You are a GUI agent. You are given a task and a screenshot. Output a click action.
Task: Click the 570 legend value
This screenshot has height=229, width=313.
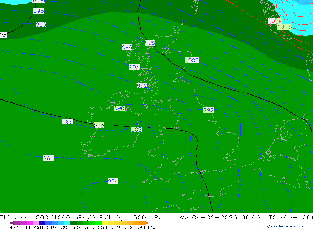[115, 227]
